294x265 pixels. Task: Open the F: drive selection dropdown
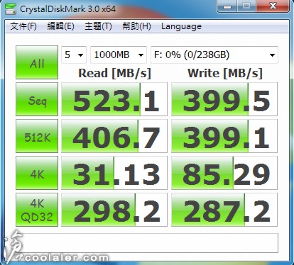[x=214, y=55]
